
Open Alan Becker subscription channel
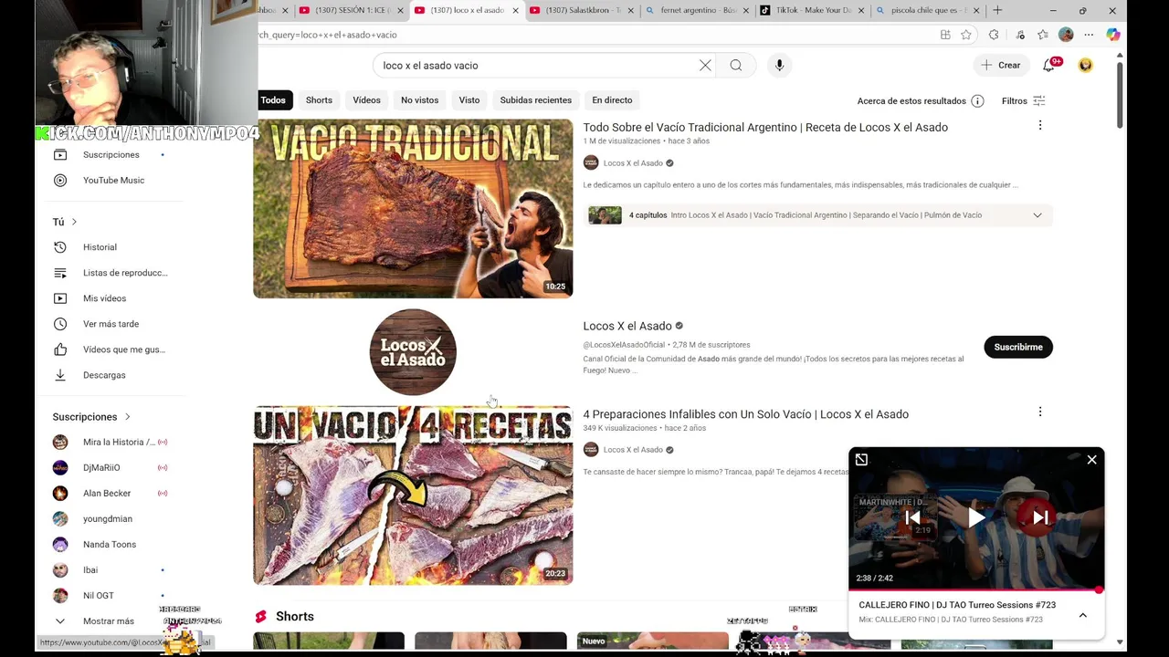(x=107, y=494)
